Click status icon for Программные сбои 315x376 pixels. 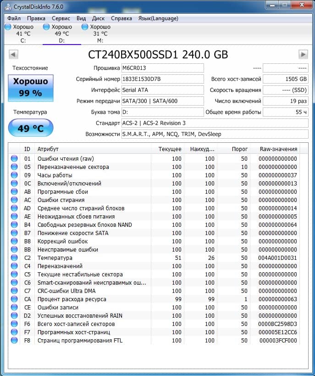pyautogui.click(x=14, y=191)
